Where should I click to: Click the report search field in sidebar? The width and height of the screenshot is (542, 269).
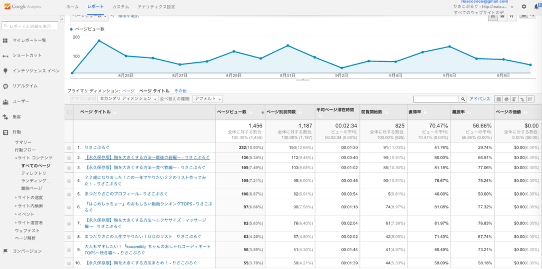click(x=30, y=26)
